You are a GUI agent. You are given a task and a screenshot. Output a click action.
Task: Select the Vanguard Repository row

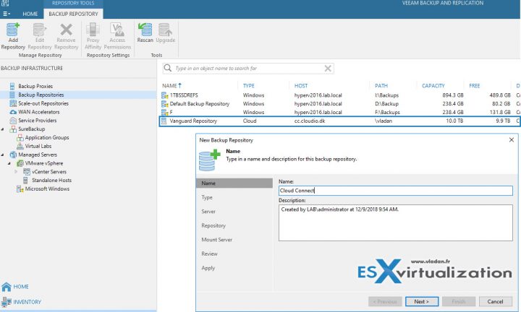(x=339, y=121)
